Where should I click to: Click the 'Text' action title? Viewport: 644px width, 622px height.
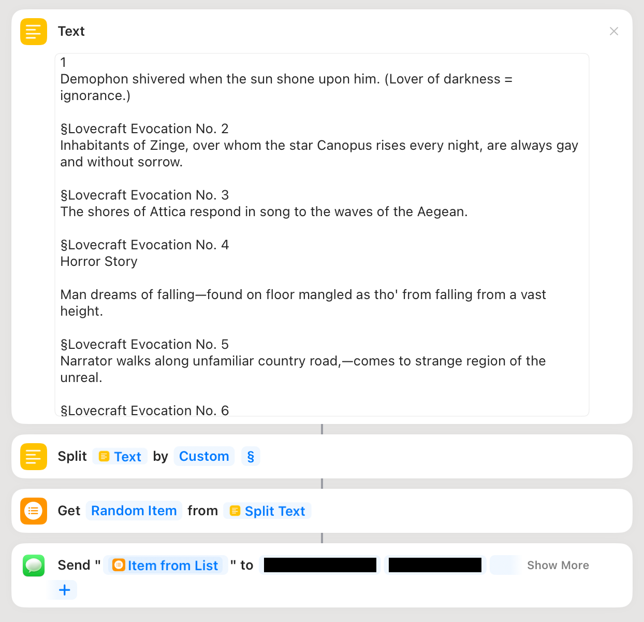[71, 32]
